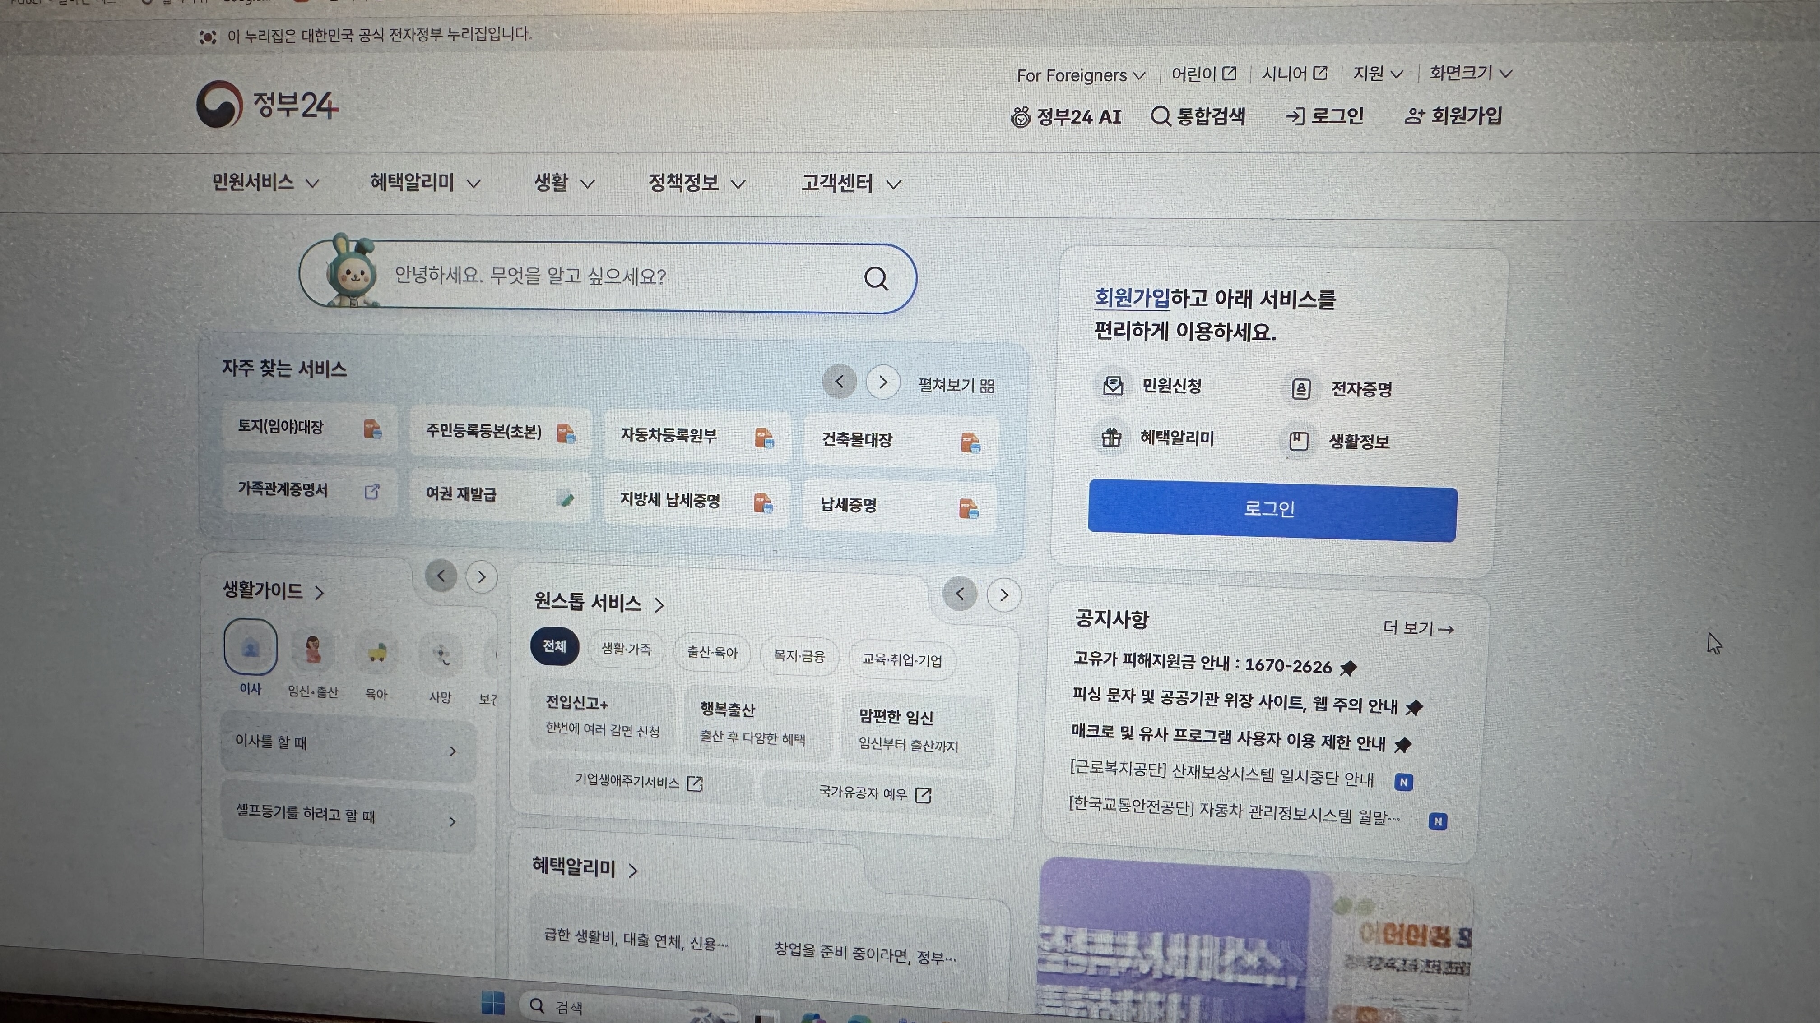Select the 전체 tab in 원스톱 서비스

click(555, 646)
